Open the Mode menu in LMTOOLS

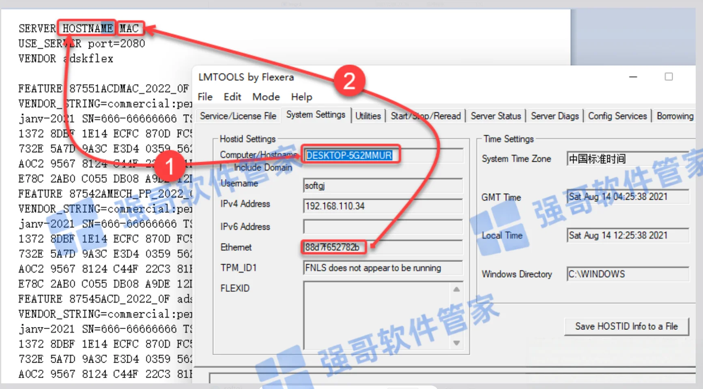266,97
